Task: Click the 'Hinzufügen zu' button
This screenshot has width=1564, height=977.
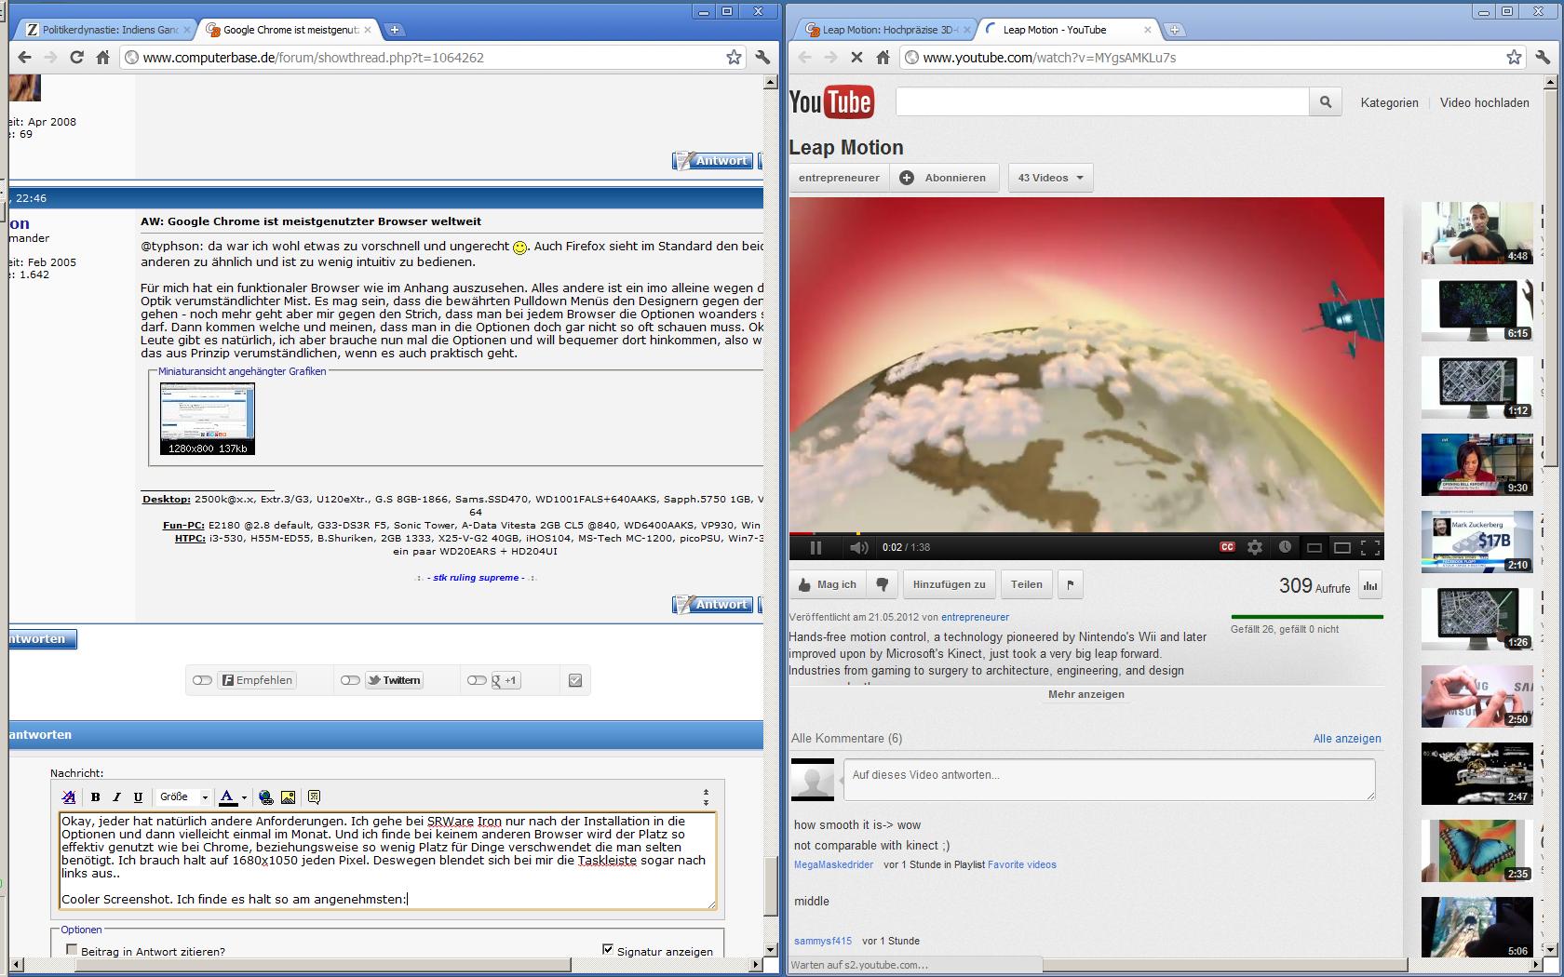Action: pos(949,584)
